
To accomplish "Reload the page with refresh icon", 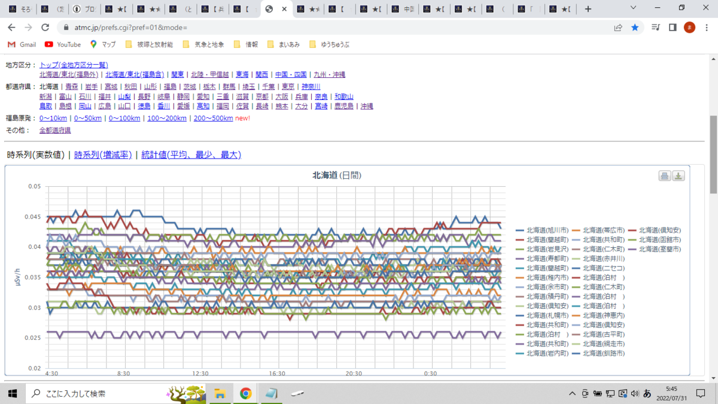I will tap(45, 28).
